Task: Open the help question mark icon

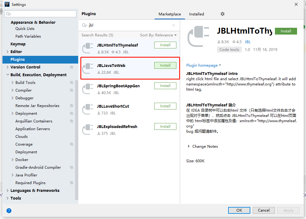Action: click(x=9, y=211)
